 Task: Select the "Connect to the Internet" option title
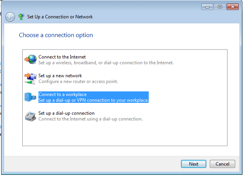tap(62, 57)
